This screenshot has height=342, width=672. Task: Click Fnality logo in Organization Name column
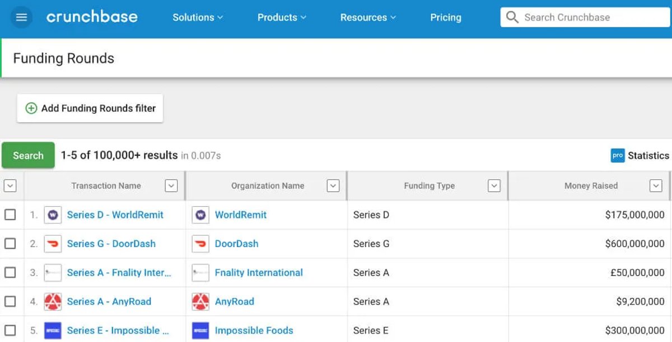[x=200, y=273]
